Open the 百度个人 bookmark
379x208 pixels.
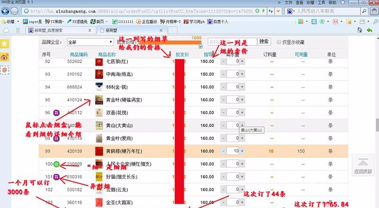tap(218, 22)
